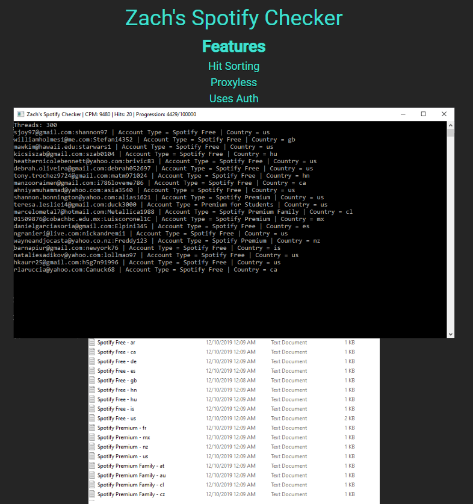Click the 'Hit Sorting' feature text
The image size is (473, 504).
[x=233, y=66]
